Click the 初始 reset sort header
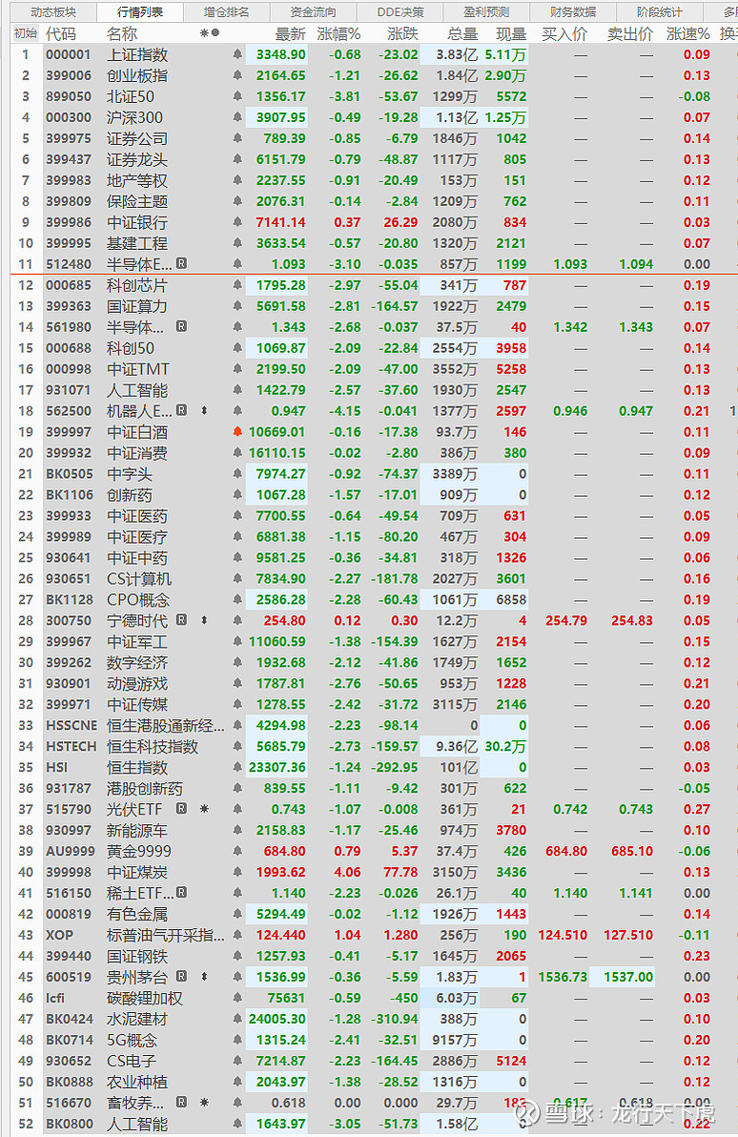Viewport: 738px width, 1137px height. click(x=26, y=33)
